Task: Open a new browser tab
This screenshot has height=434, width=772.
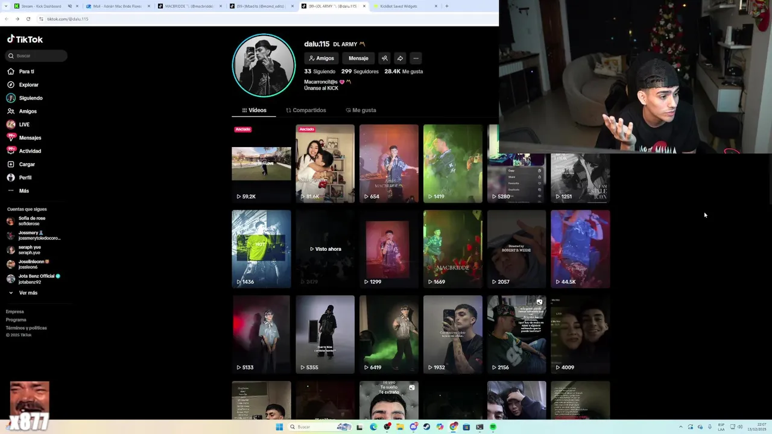Action: click(x=446, y=6)
